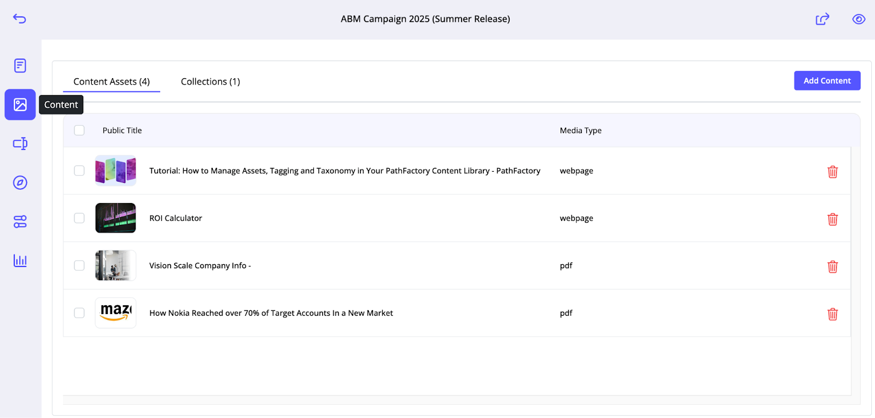
Task: Open the toggle settings icon in sidebar
Action: coord(20,222)
